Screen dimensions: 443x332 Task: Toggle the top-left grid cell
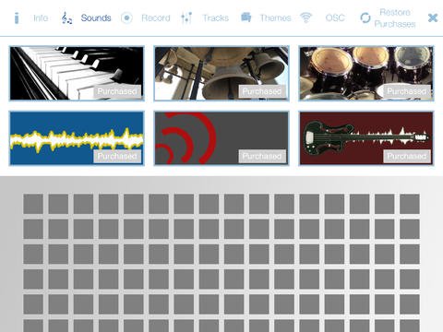pos(33,204)
